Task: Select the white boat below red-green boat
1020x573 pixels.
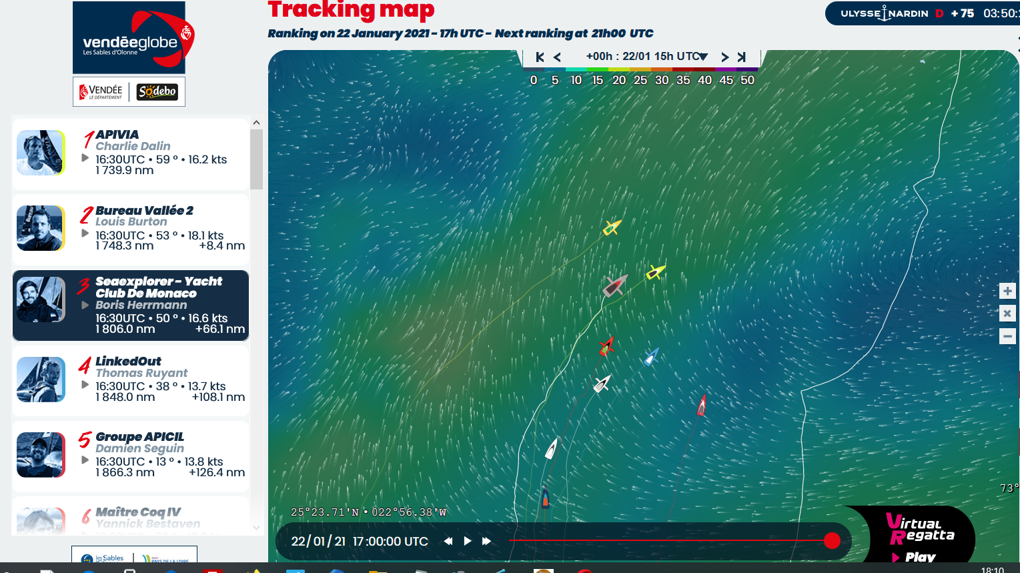Action: (602, 384)
